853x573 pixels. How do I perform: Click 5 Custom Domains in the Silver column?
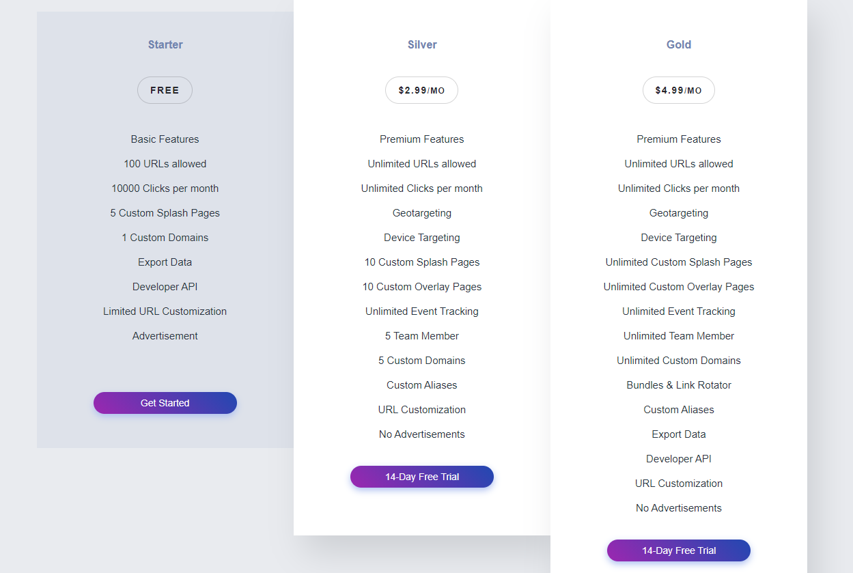point(421,360)
